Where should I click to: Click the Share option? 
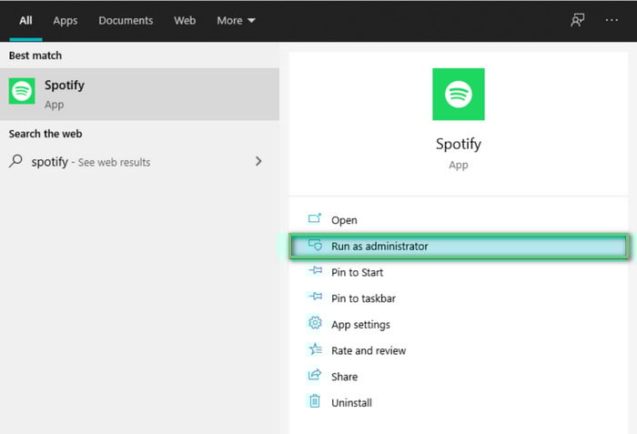pyautogui.click(x=459, y=377)
